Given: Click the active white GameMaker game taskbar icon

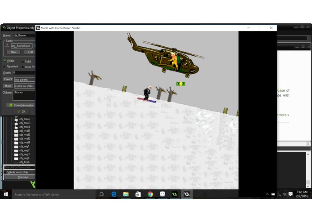Looking at the screenshot, I should click(x=187, y=194).
